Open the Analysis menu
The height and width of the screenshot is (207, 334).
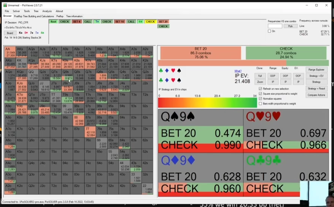pyautogui.click(x=47, y=11)
